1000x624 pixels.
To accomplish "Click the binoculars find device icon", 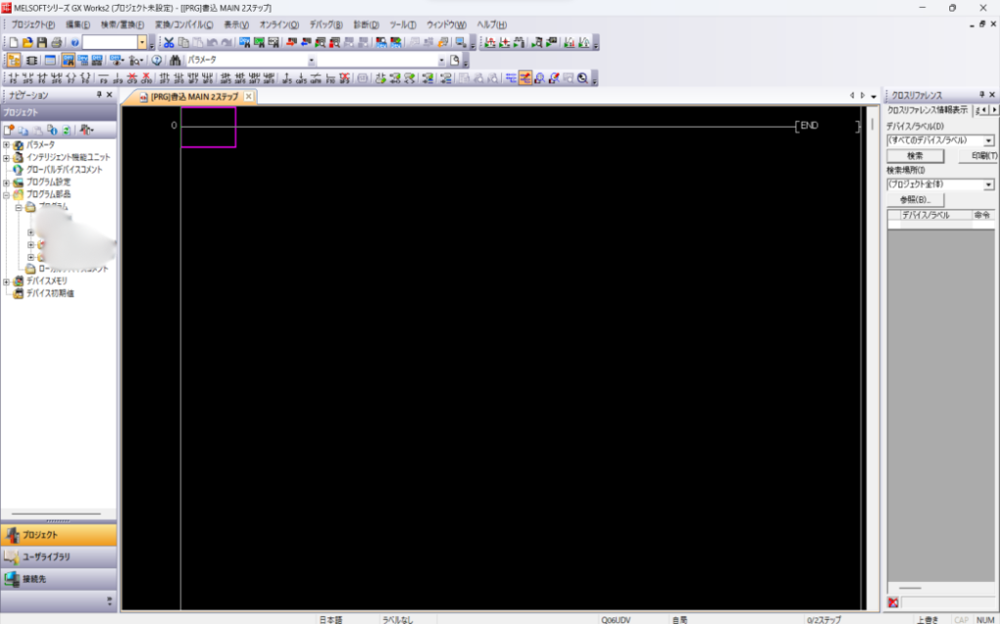I will pyautogui.click(x=175, y=61).
